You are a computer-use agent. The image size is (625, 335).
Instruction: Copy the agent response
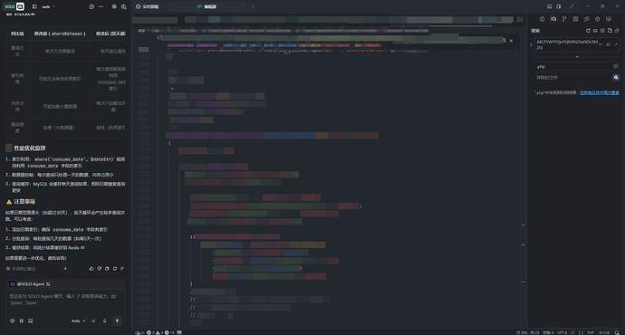point(107,269)
